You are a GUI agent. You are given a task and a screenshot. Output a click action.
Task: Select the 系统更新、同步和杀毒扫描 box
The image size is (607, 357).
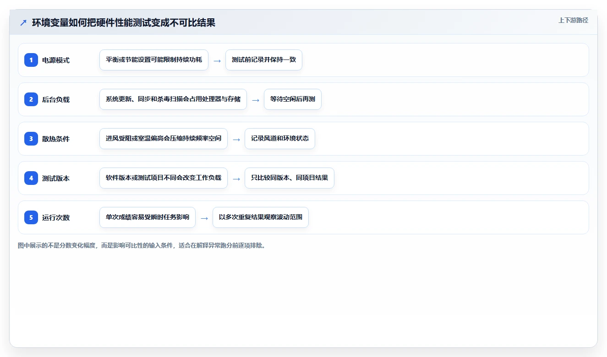173,99
